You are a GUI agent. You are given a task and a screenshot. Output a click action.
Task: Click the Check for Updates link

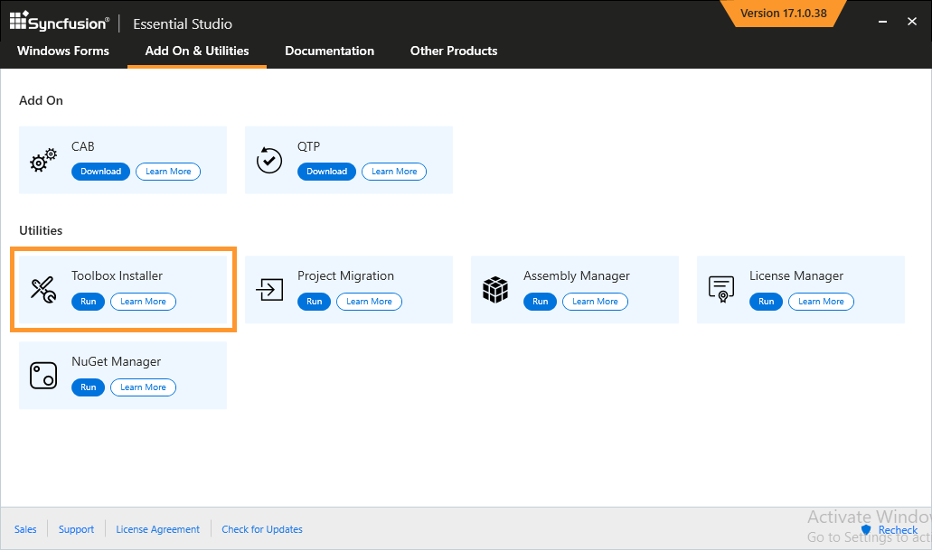click(261, 529)
